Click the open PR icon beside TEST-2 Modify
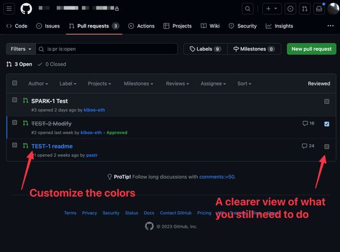340x252 pixels. 26,123
